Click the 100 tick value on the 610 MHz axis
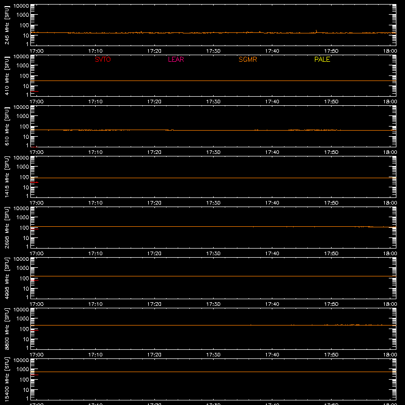The height and width of the screenshot is (405, 405). 24,126
